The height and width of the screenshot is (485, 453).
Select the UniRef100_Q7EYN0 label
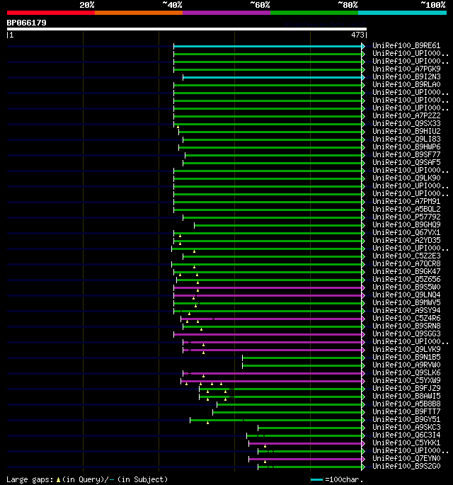(406, 458)
